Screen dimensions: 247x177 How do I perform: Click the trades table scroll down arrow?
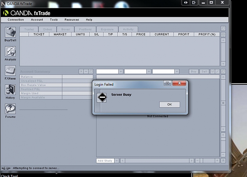click(223, 63)
